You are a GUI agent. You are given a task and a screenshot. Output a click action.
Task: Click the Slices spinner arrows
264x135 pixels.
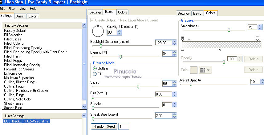174,84
